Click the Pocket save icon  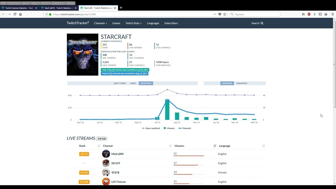(220, 14)
